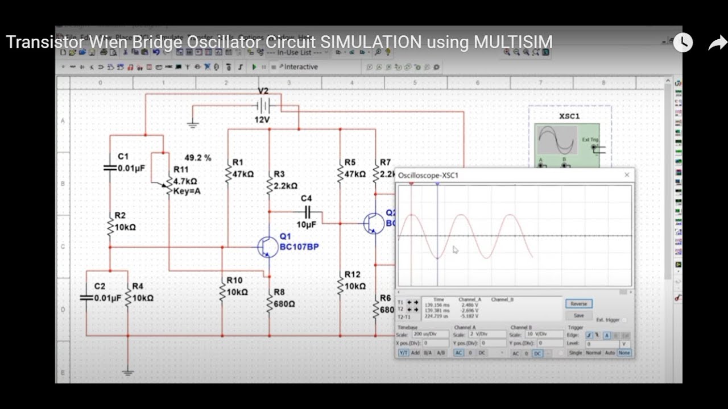Click the New file icon in toolbar

click(x=63, y=52)
